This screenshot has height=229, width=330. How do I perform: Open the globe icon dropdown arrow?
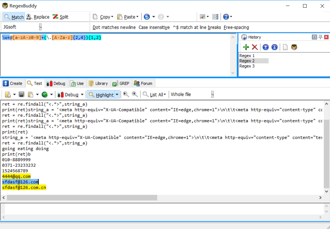[x=51, y=95]
